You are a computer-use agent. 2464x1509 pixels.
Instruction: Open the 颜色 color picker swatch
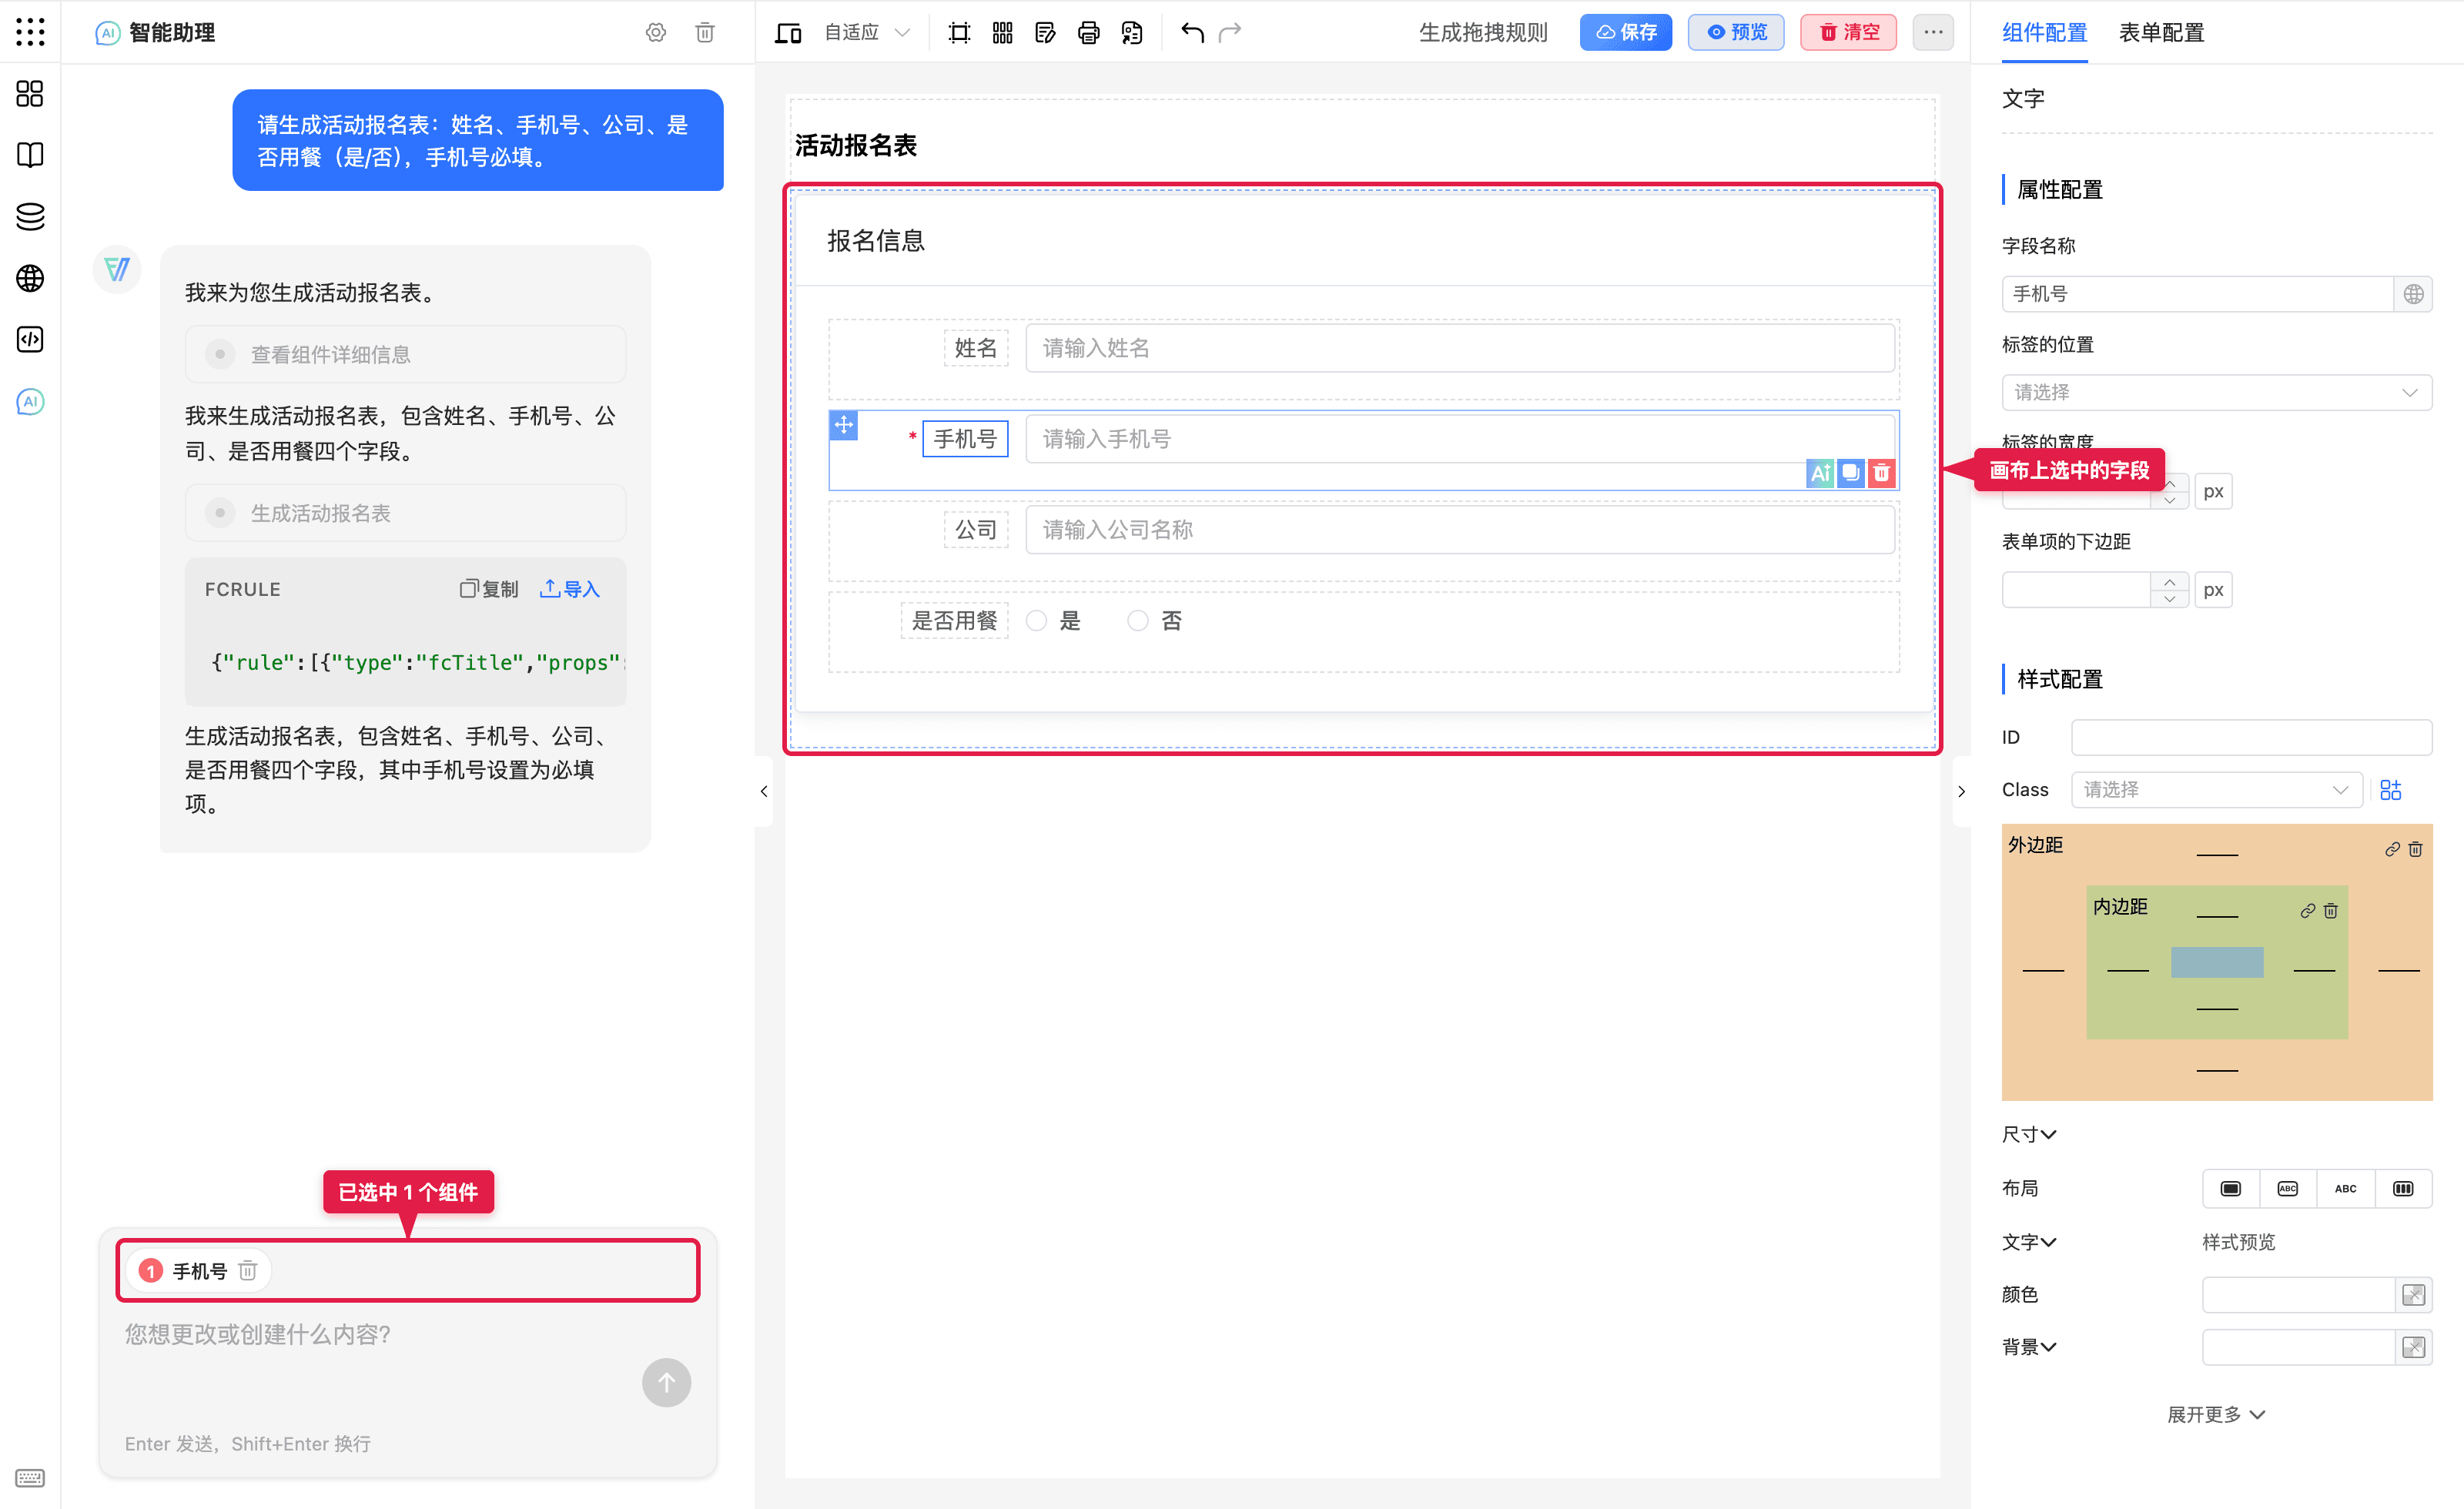click(2413, 1294)
